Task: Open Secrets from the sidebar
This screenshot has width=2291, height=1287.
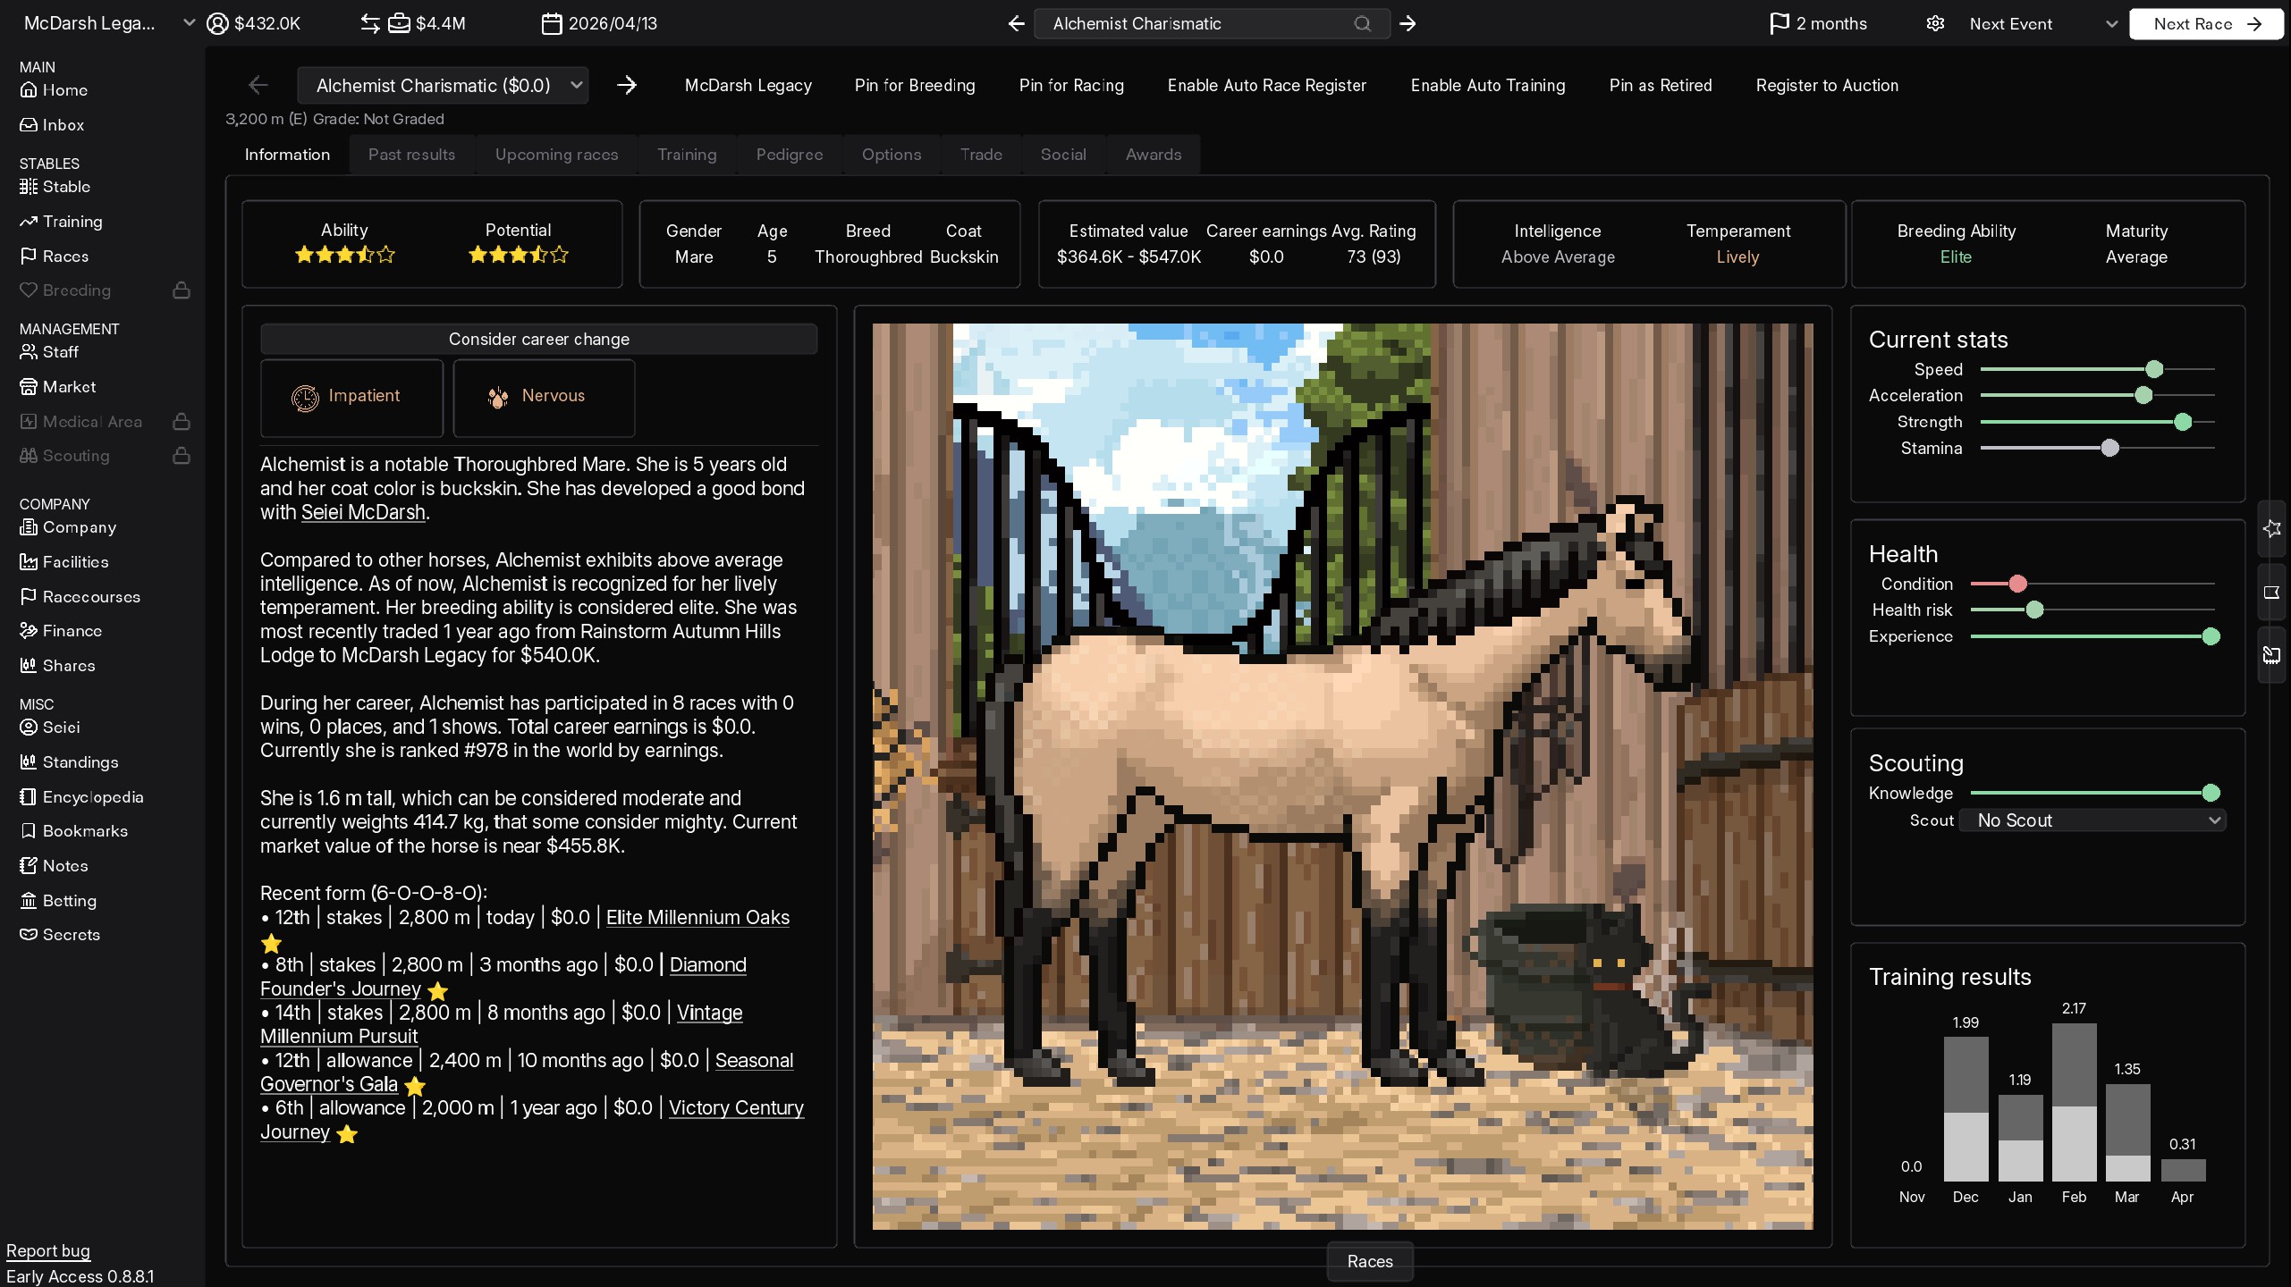Action: pos(59,935)
